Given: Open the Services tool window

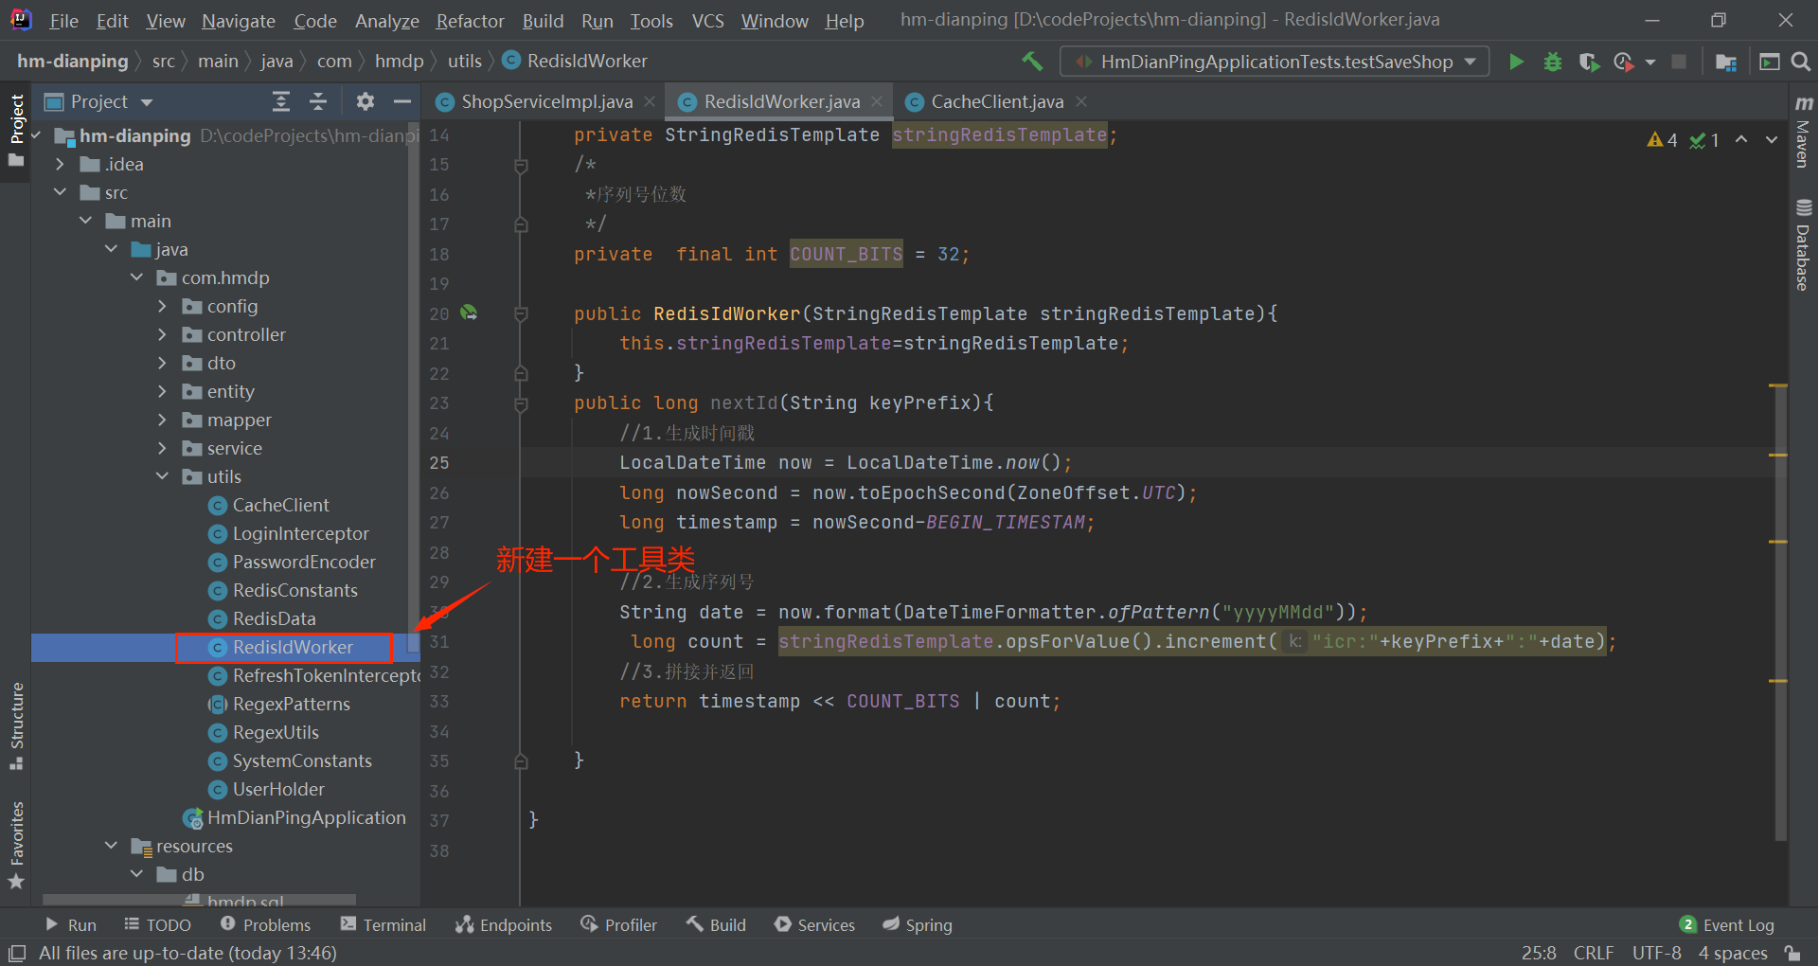Looking at the screenshot, I should 814,925.
